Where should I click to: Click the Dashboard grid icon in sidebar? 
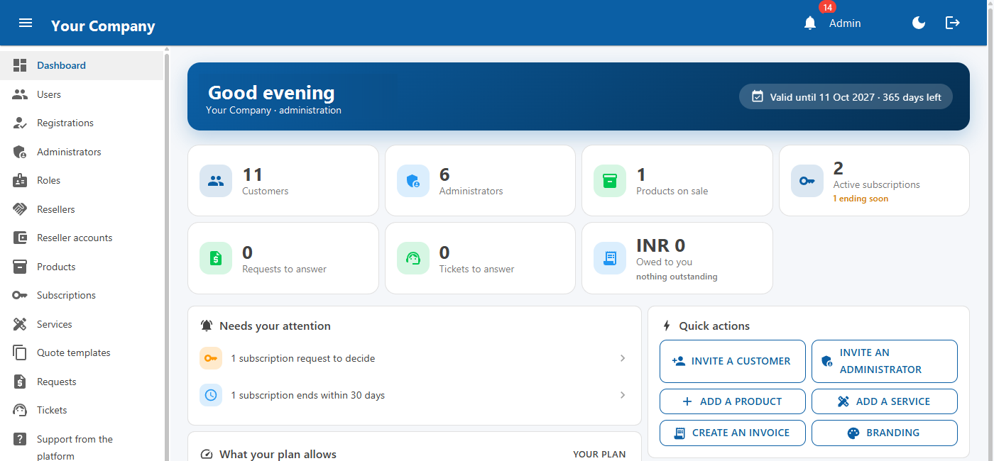point(20,65)
